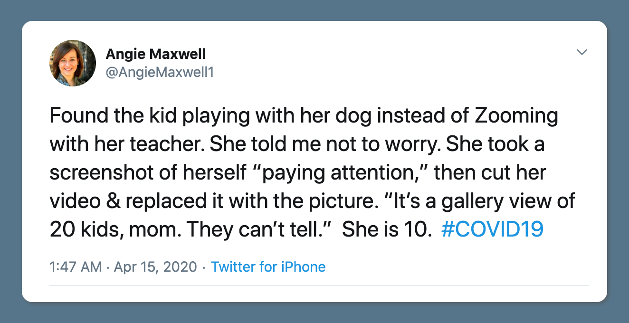629x323 pixels.
Task: Click the phrase 'paying attention' in tweet
Action: (337, 173)
